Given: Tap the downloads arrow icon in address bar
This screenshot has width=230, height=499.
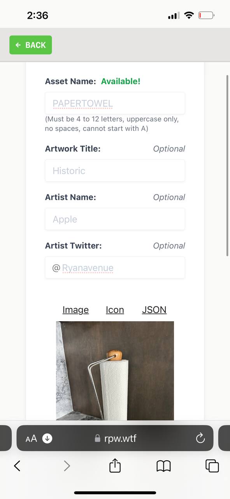Looking at the screenshot, I should pos(47,439).
